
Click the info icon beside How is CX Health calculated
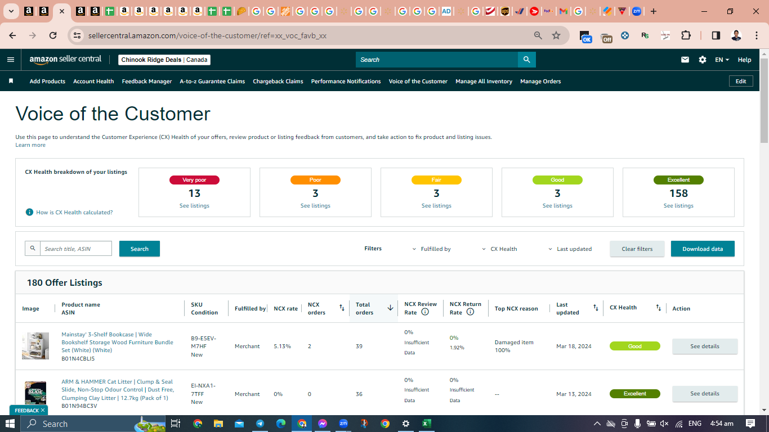coord(29,212)
